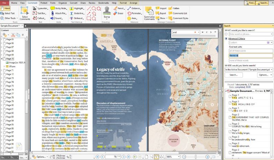Pick the Typewriter tool

[x=40, y=8]
